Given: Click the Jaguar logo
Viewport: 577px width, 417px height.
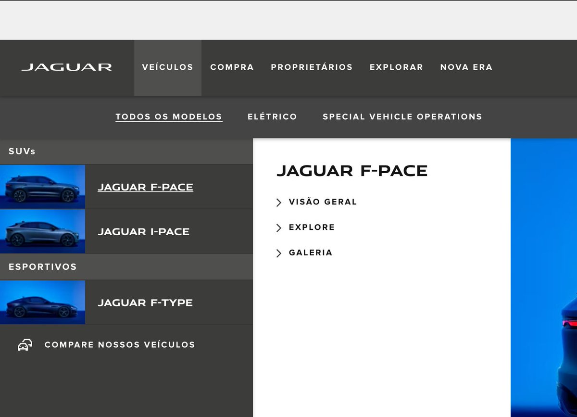Looking at the screenshot, I should tap(66, 67).
